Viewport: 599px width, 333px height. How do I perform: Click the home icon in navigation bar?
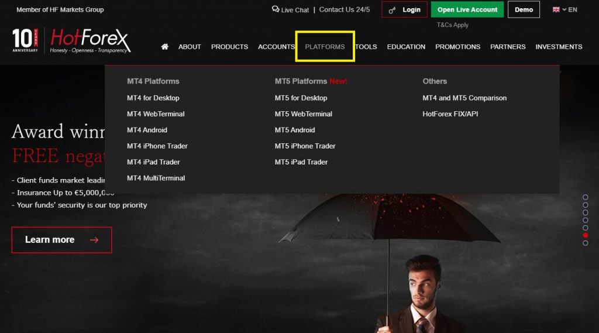click(164, 47)
